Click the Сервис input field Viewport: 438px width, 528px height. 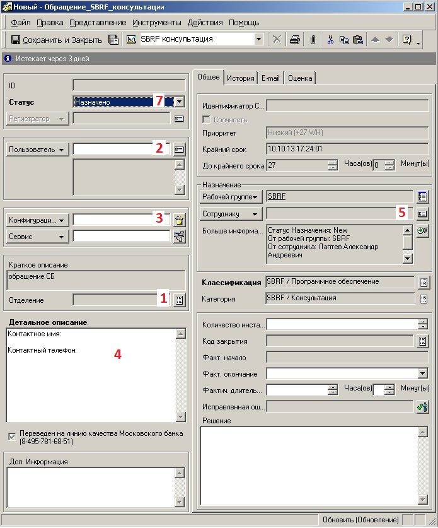121,236
